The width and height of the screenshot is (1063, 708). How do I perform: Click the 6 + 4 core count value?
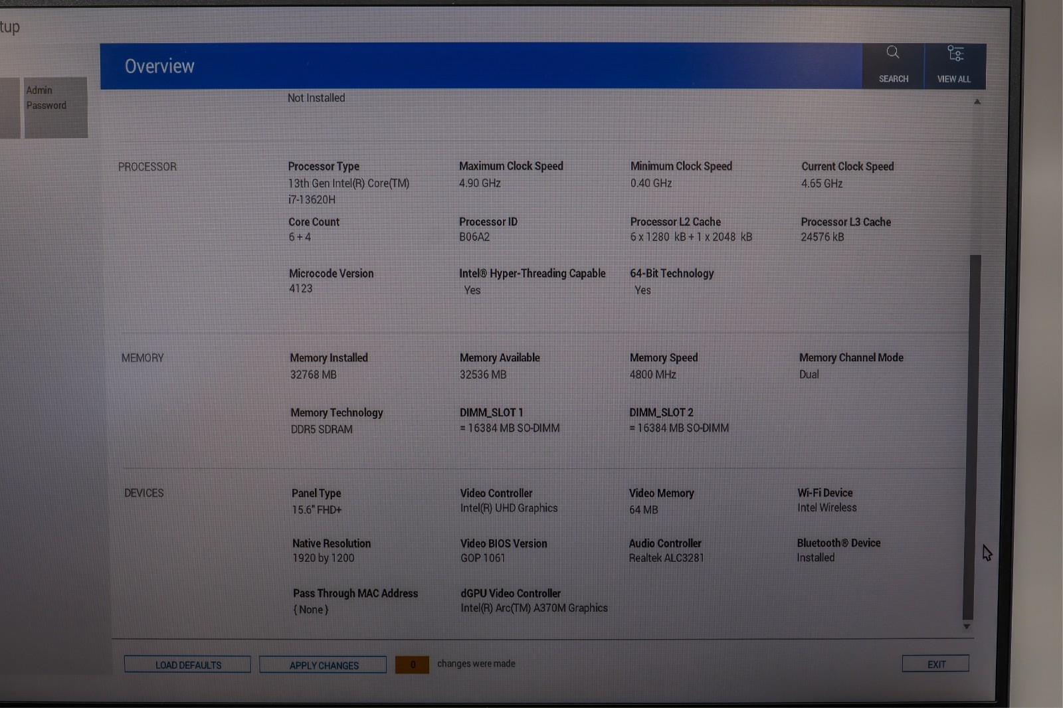click(x=300, y=237)
